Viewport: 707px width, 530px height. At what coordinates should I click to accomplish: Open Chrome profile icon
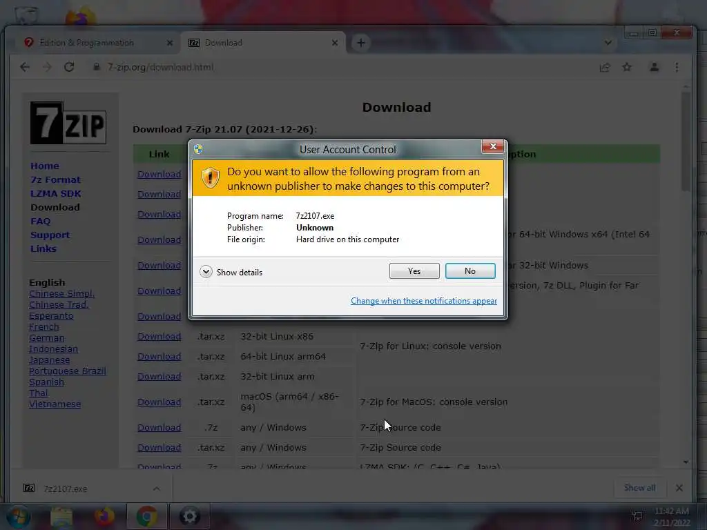tap(655, 67)
